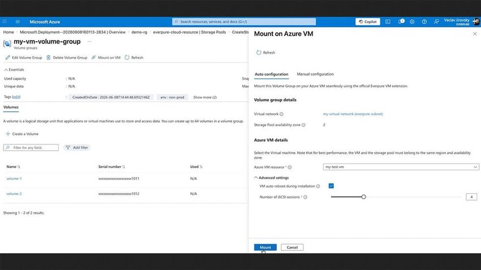Uncheck VM auto-reboot during installation
This screenshot has width=481, height=270.
click(331, 186)
